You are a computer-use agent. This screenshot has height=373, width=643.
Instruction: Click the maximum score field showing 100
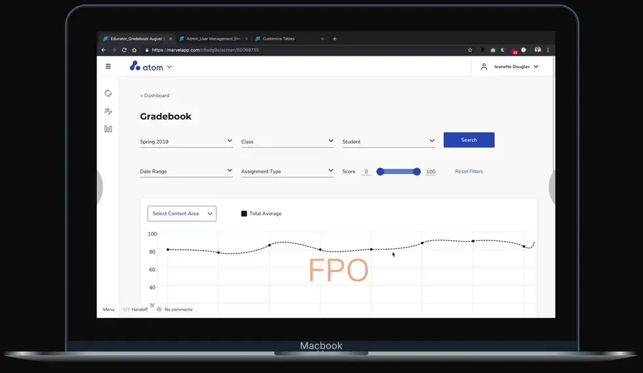point(430,171)
